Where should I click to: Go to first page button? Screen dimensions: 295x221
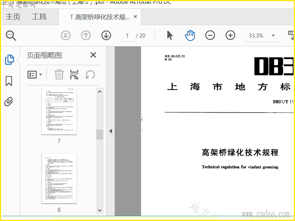[x=66, y=35]
